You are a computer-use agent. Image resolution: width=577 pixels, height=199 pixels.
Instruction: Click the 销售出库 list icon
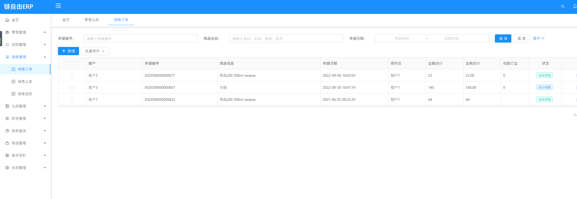point(13,82)
